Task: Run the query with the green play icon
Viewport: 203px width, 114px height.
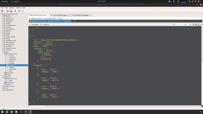Action: (x=15, y=11)
